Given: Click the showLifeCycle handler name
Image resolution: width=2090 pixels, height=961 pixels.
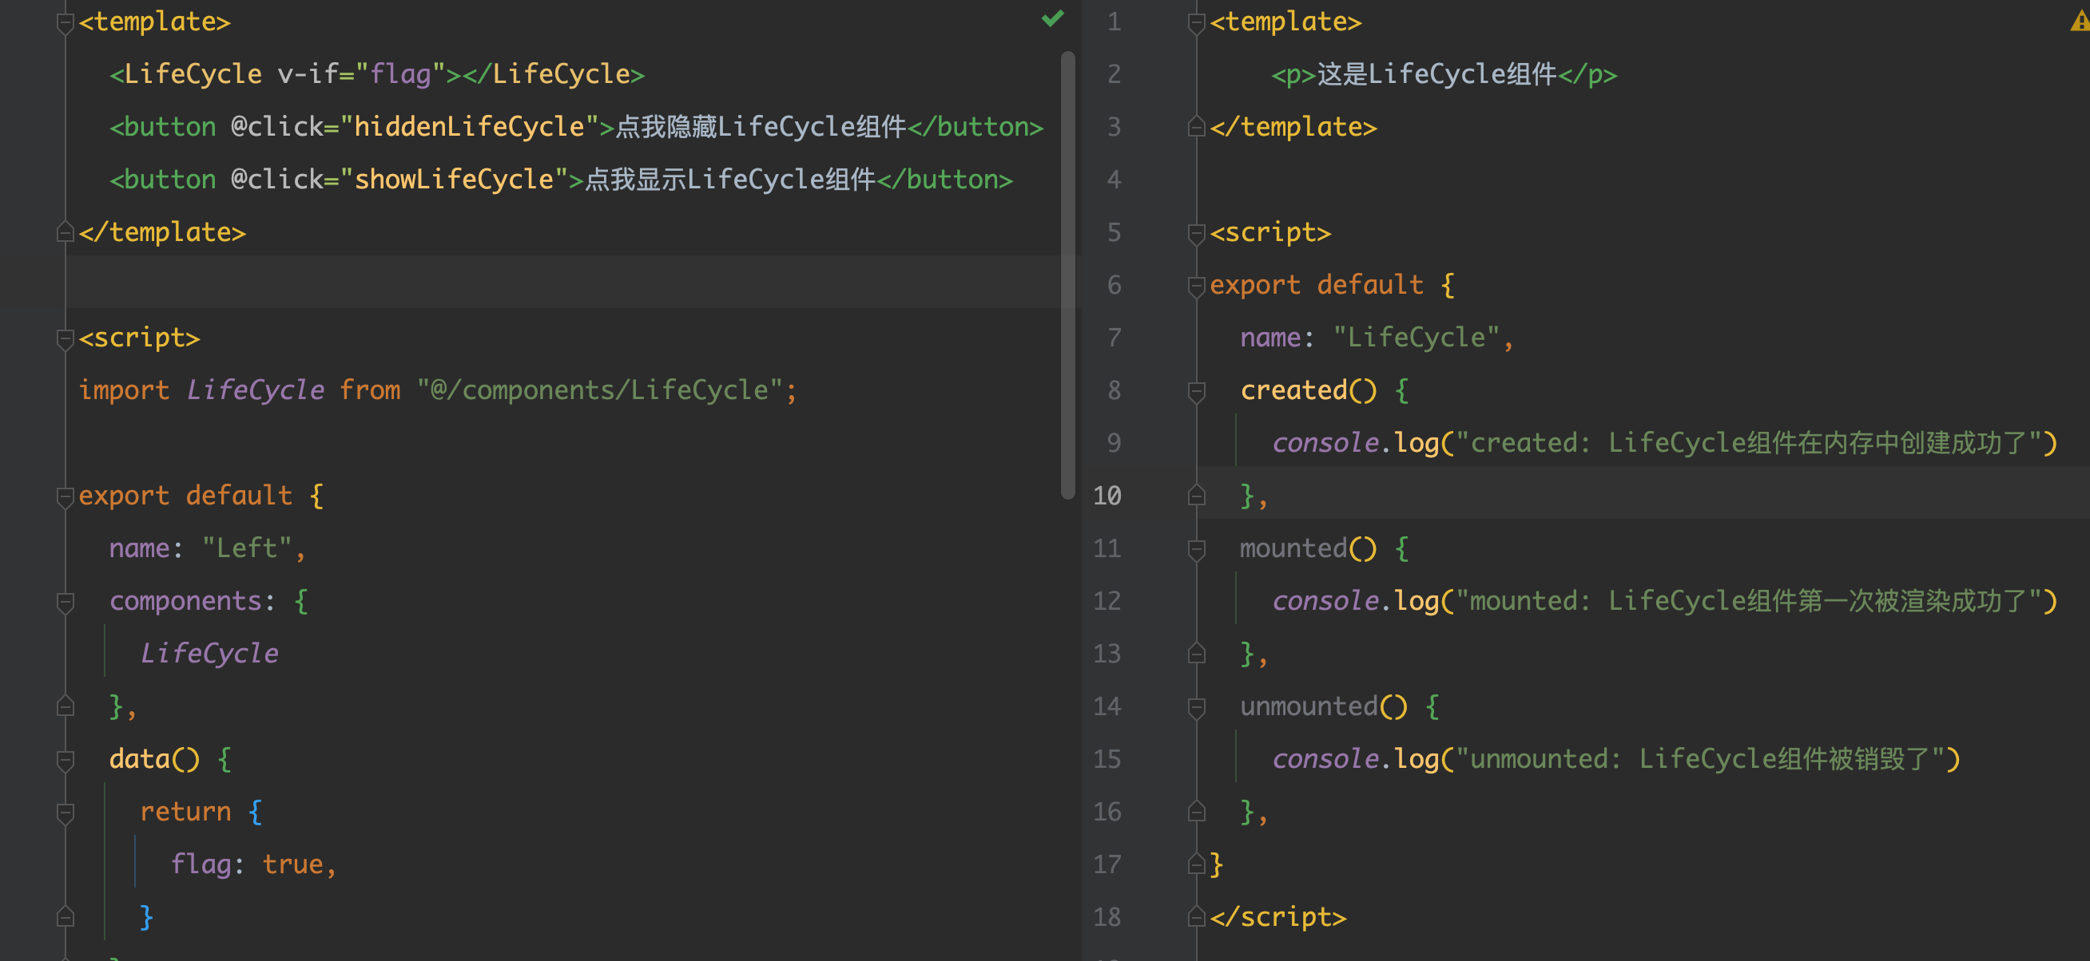Looking at the screenshot, I should tap(455, 180).
